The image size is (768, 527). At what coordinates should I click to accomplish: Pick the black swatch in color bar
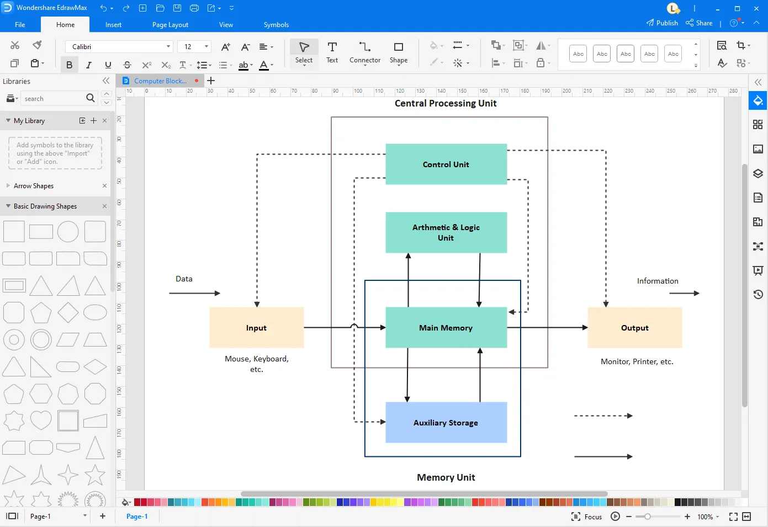coord(677,502)
